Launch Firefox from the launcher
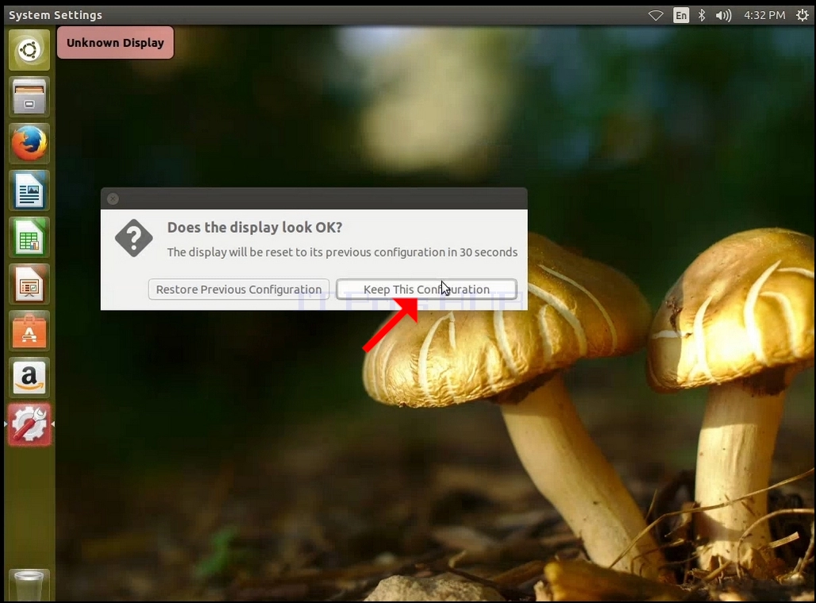Image resolution: width=816 pixels, height=603 pixels. coord(29,144)
